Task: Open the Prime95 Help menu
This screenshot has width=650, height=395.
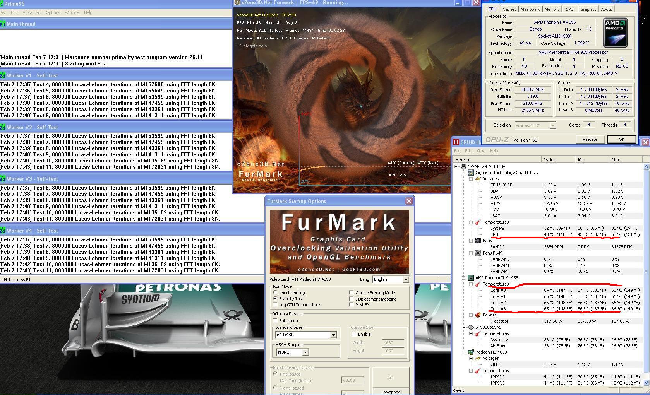Action: pos(88,12)
